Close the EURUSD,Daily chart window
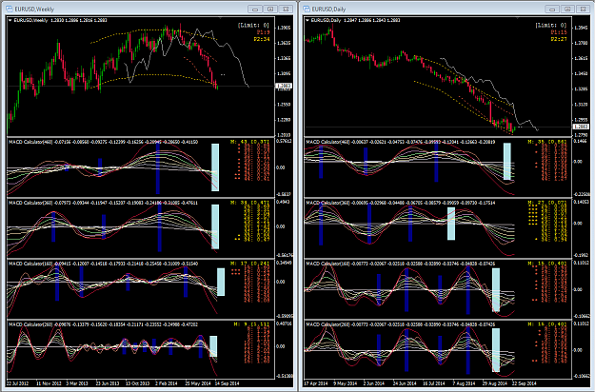 click(584, 9)
